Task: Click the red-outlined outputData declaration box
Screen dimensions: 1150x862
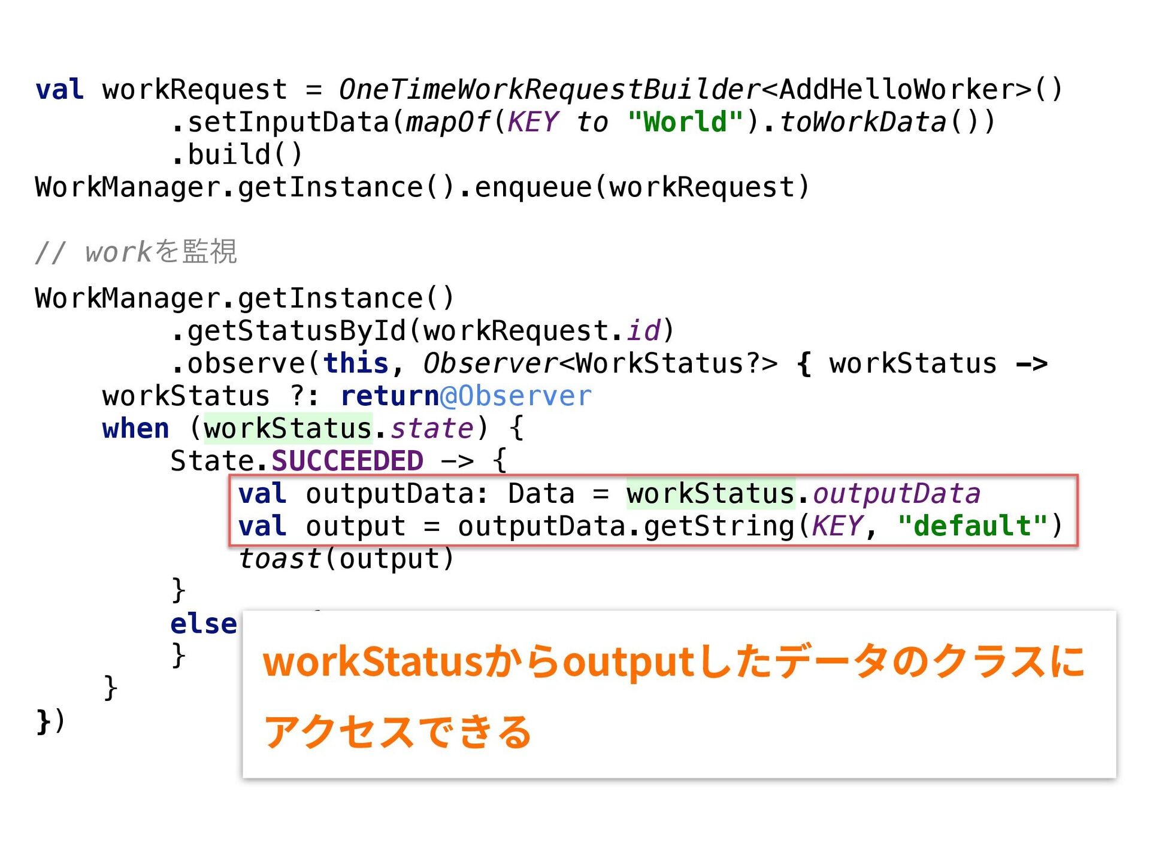Action: 653,510
